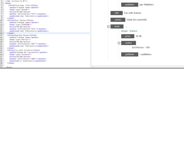184x145 pixels.
Task: Click the book type Horror code line
Action: [x=20, y=39]
